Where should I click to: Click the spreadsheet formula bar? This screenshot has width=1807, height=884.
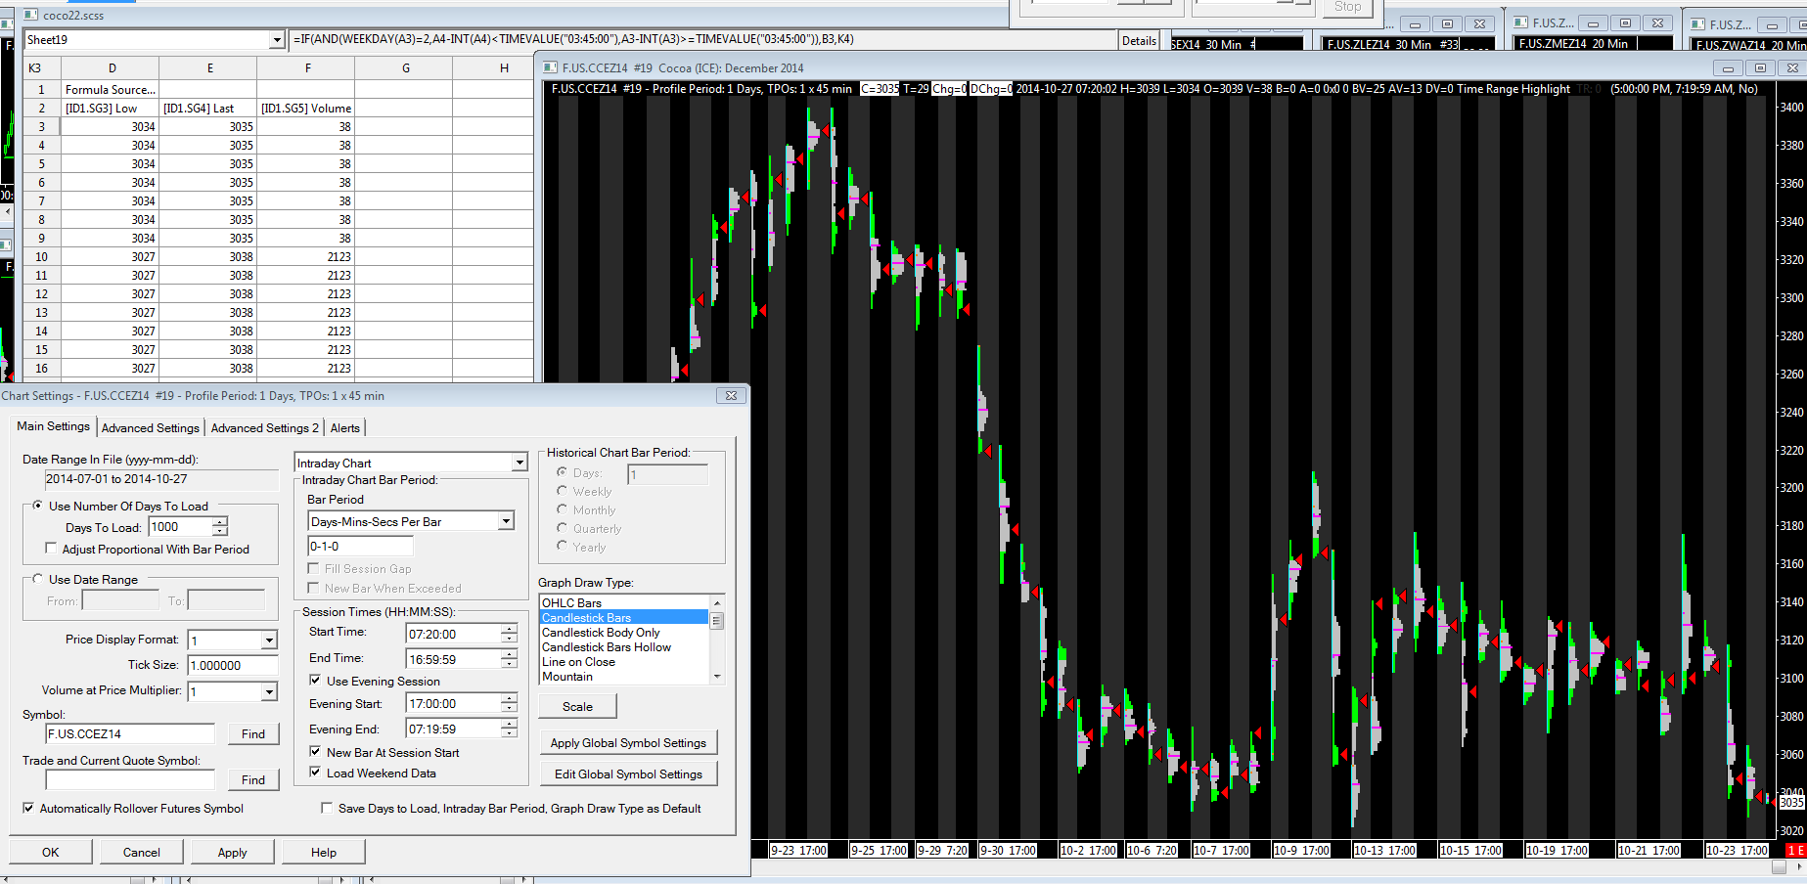click(x=703, y=40)
